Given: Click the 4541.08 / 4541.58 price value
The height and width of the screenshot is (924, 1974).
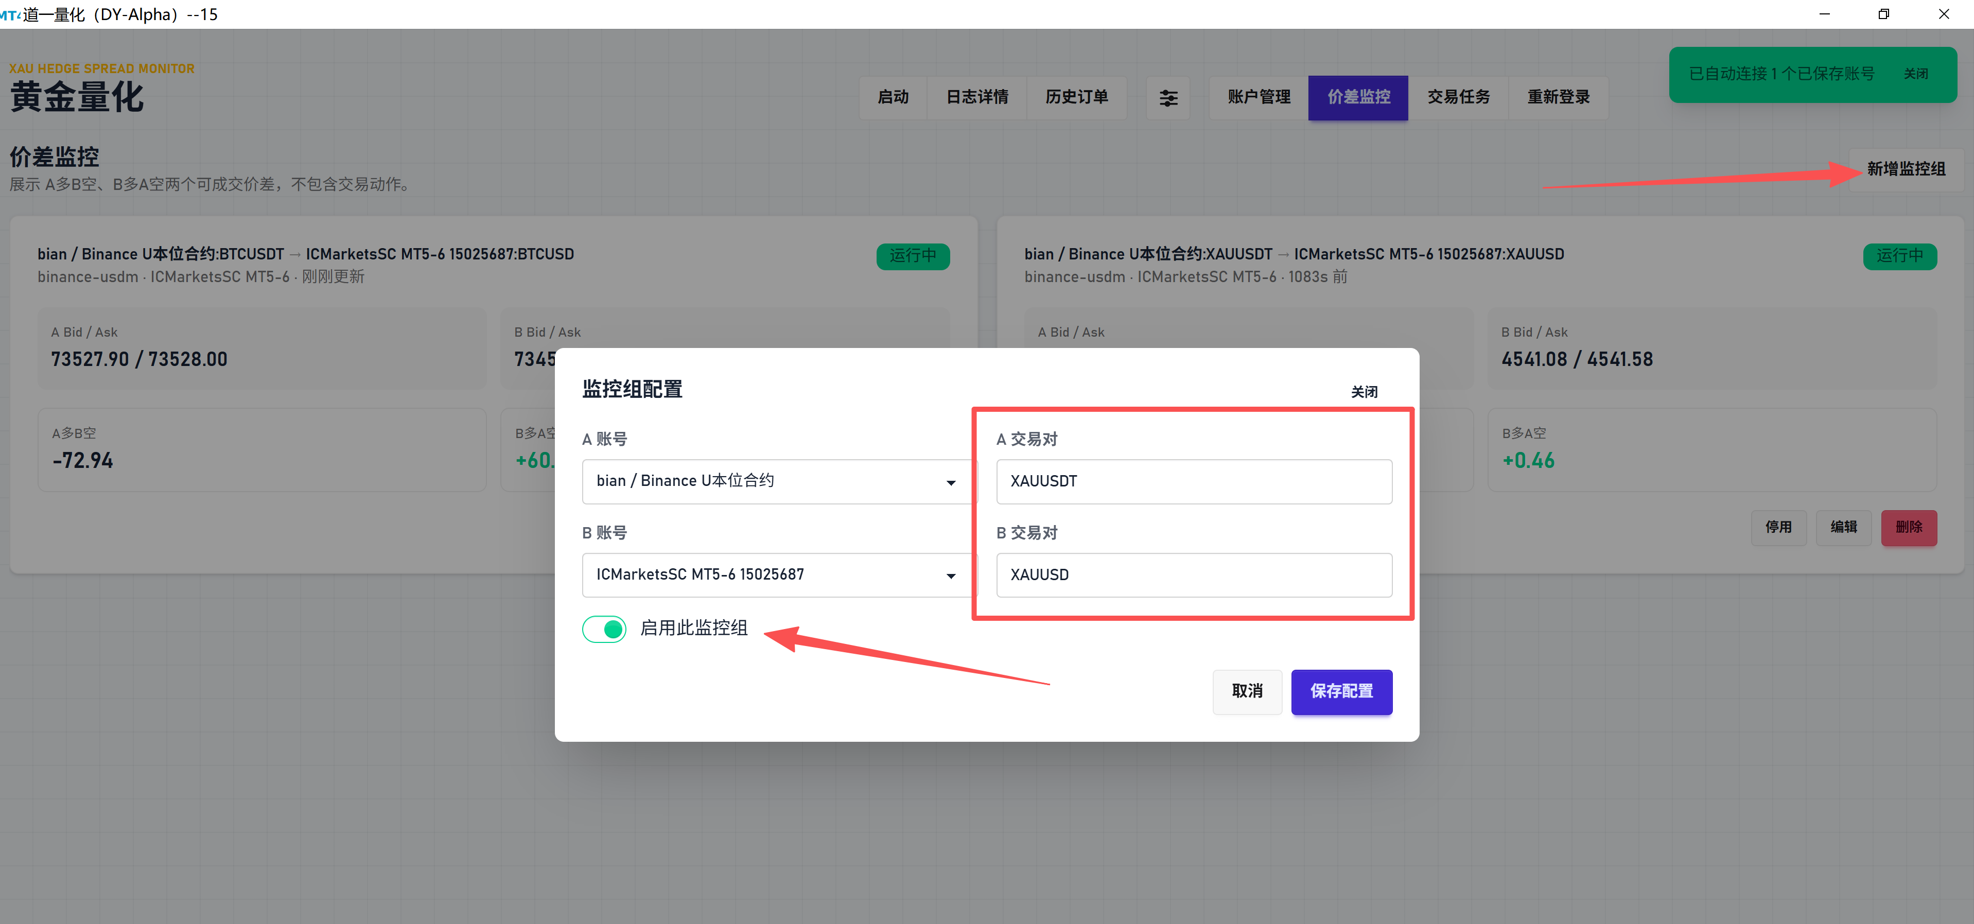Looking at the screenshot, I should click(x=1577, y=359).
